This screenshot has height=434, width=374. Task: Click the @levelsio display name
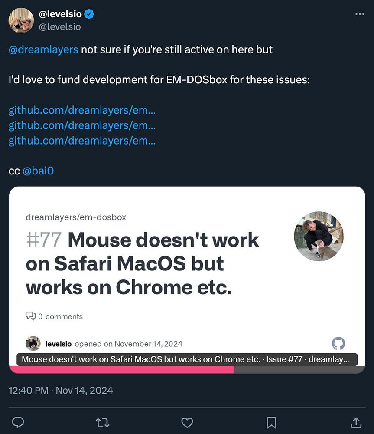(x=64, y=14)
